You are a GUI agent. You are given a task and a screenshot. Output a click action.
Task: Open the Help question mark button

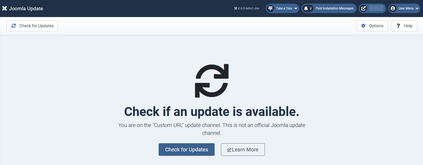click(404, 26)
